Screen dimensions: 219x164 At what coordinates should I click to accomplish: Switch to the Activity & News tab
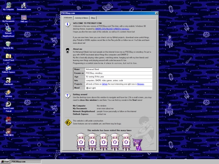pos(82,18)
